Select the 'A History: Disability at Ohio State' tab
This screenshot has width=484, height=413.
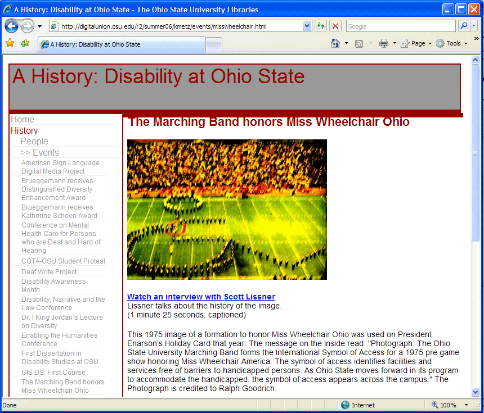pyautogui.click(x=122, y=44)
